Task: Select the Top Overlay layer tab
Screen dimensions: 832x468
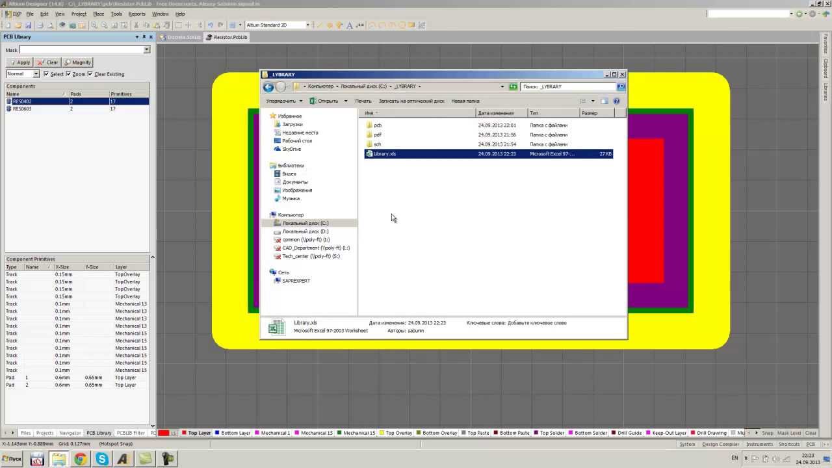Action: pyautogui.click(x=396, y=433)
